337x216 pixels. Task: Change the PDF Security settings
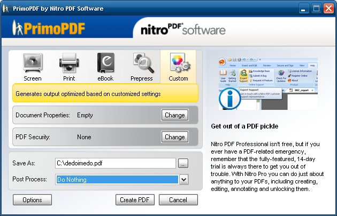tap(174, 137)
